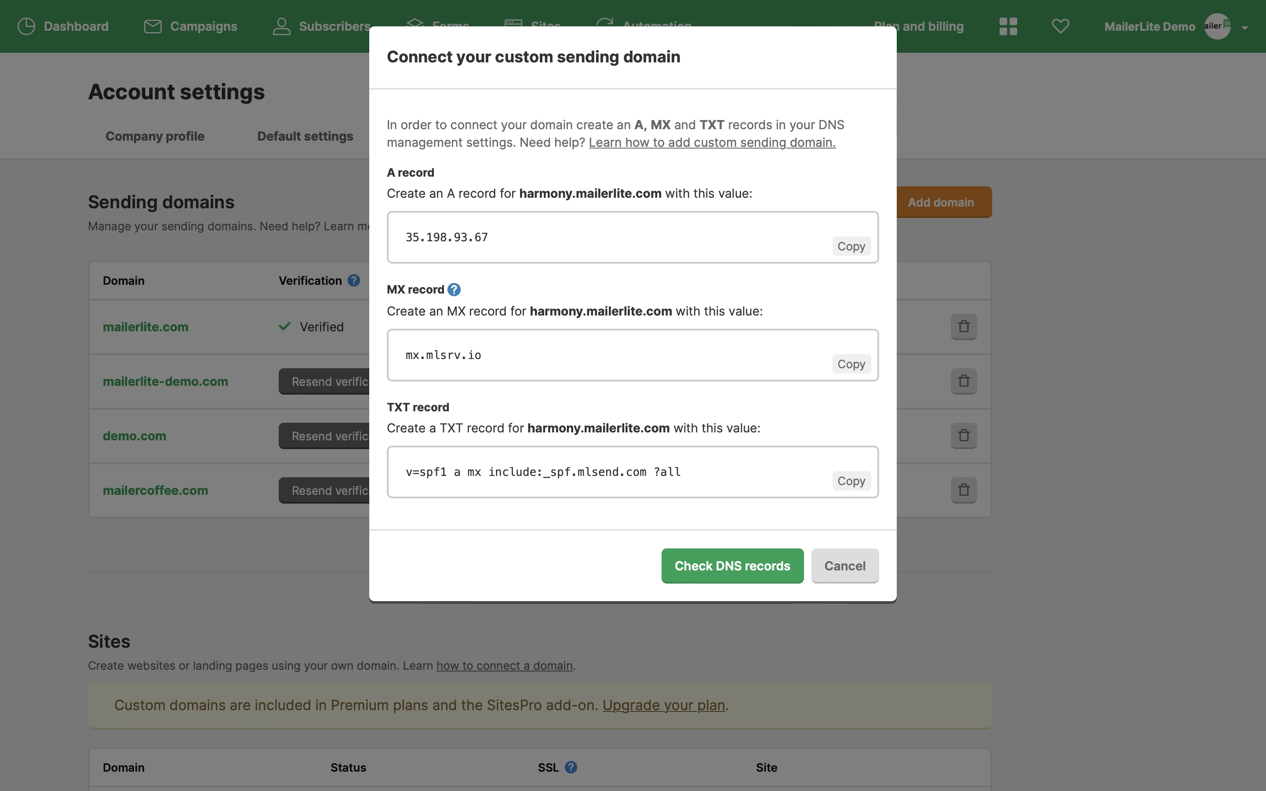Click the MX record help question icon
1266x791 pixels.
454,289
